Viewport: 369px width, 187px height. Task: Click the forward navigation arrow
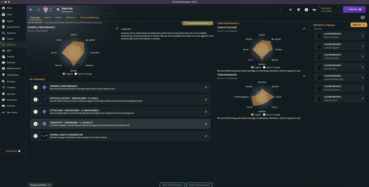[38, 10]
